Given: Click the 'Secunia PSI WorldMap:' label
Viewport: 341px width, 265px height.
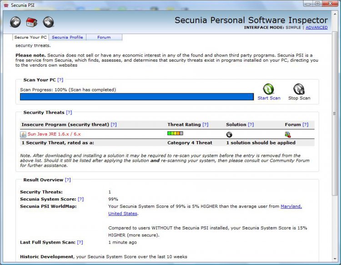Looking at the screenshot, I should tap(48, 206).
